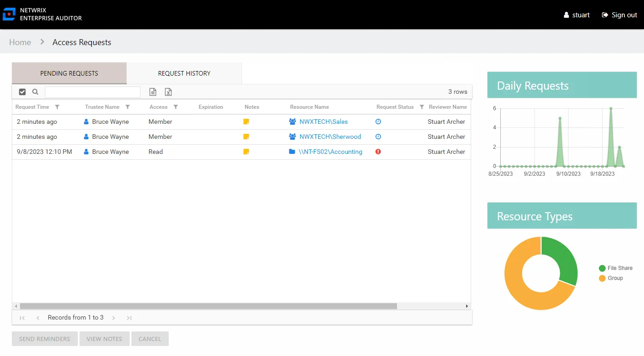
Task: Open filter for Request Time column
Action: [57, 107]
